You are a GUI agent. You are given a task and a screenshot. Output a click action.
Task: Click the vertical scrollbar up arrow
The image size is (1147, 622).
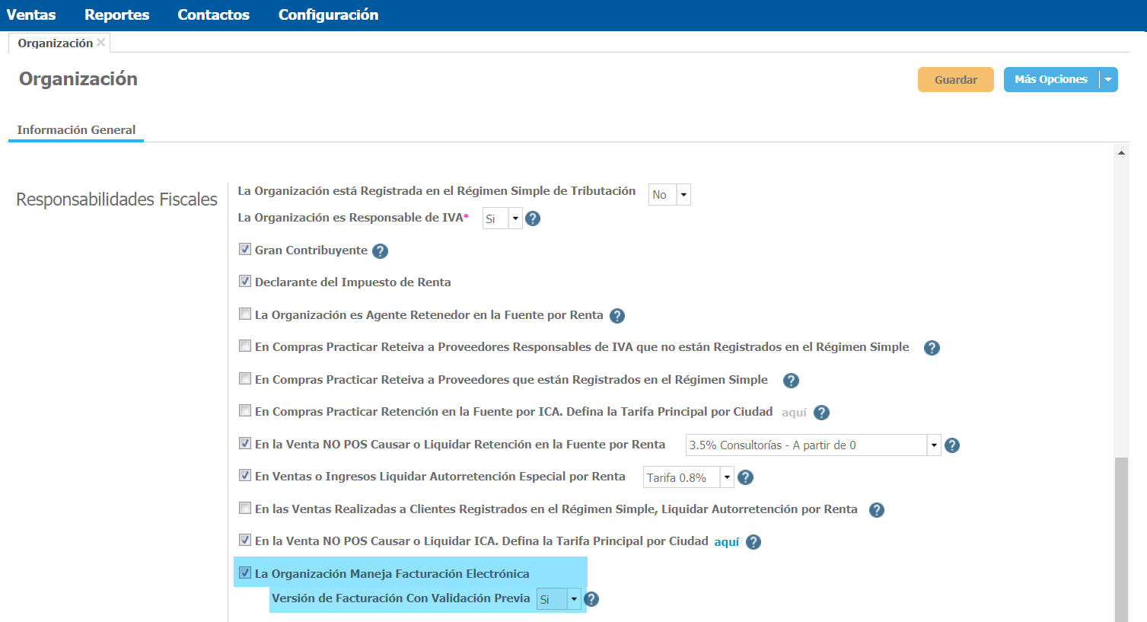pos(1121,152)
